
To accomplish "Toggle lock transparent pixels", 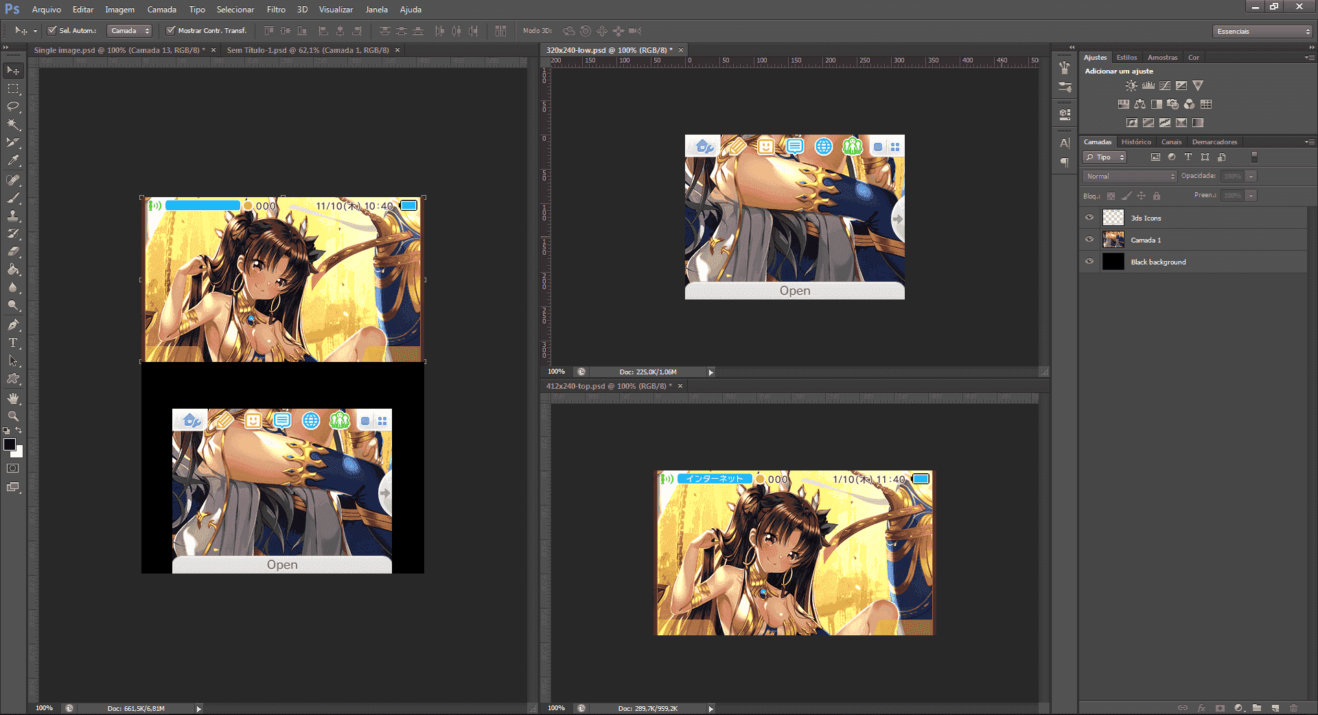I will 1111,196.
